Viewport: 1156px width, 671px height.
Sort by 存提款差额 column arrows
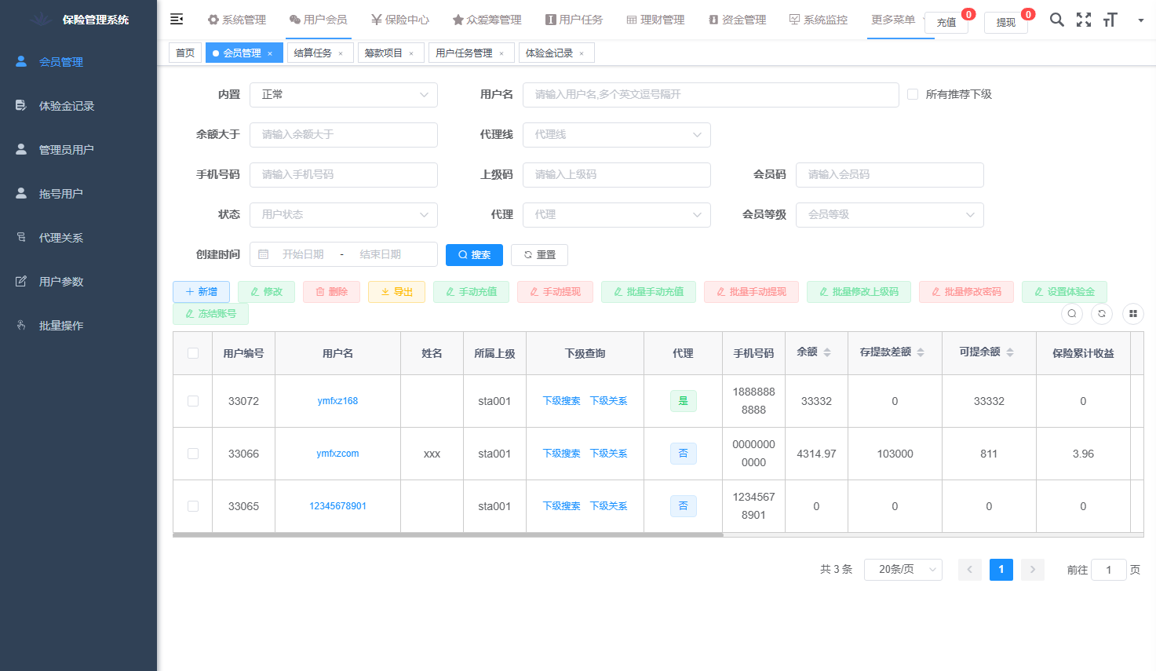click(921, 352)
